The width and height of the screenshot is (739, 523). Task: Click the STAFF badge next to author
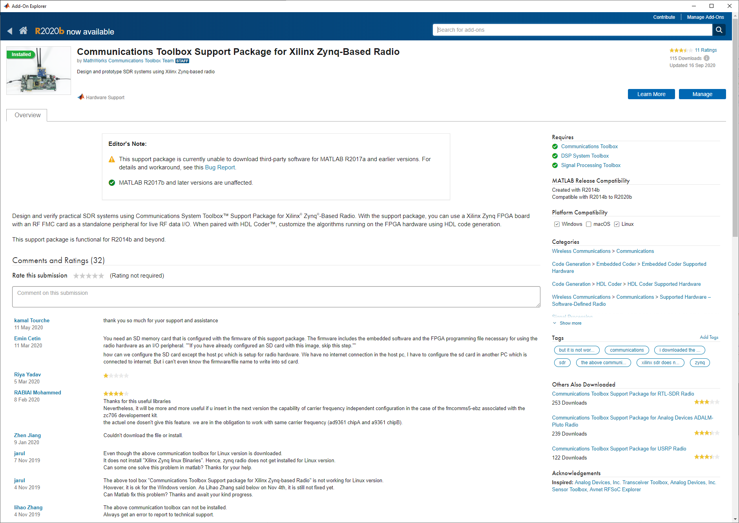point(182,61)
